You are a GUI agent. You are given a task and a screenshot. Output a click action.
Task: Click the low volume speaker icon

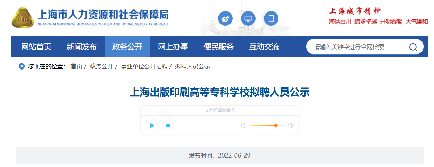coord(243,125)
